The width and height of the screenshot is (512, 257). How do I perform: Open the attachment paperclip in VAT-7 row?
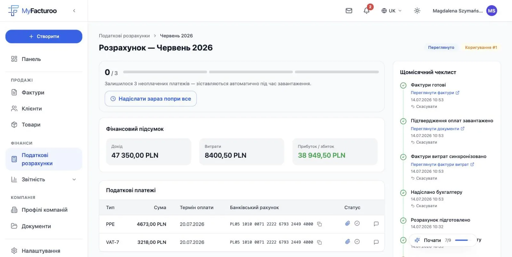[x=348, y=242]
